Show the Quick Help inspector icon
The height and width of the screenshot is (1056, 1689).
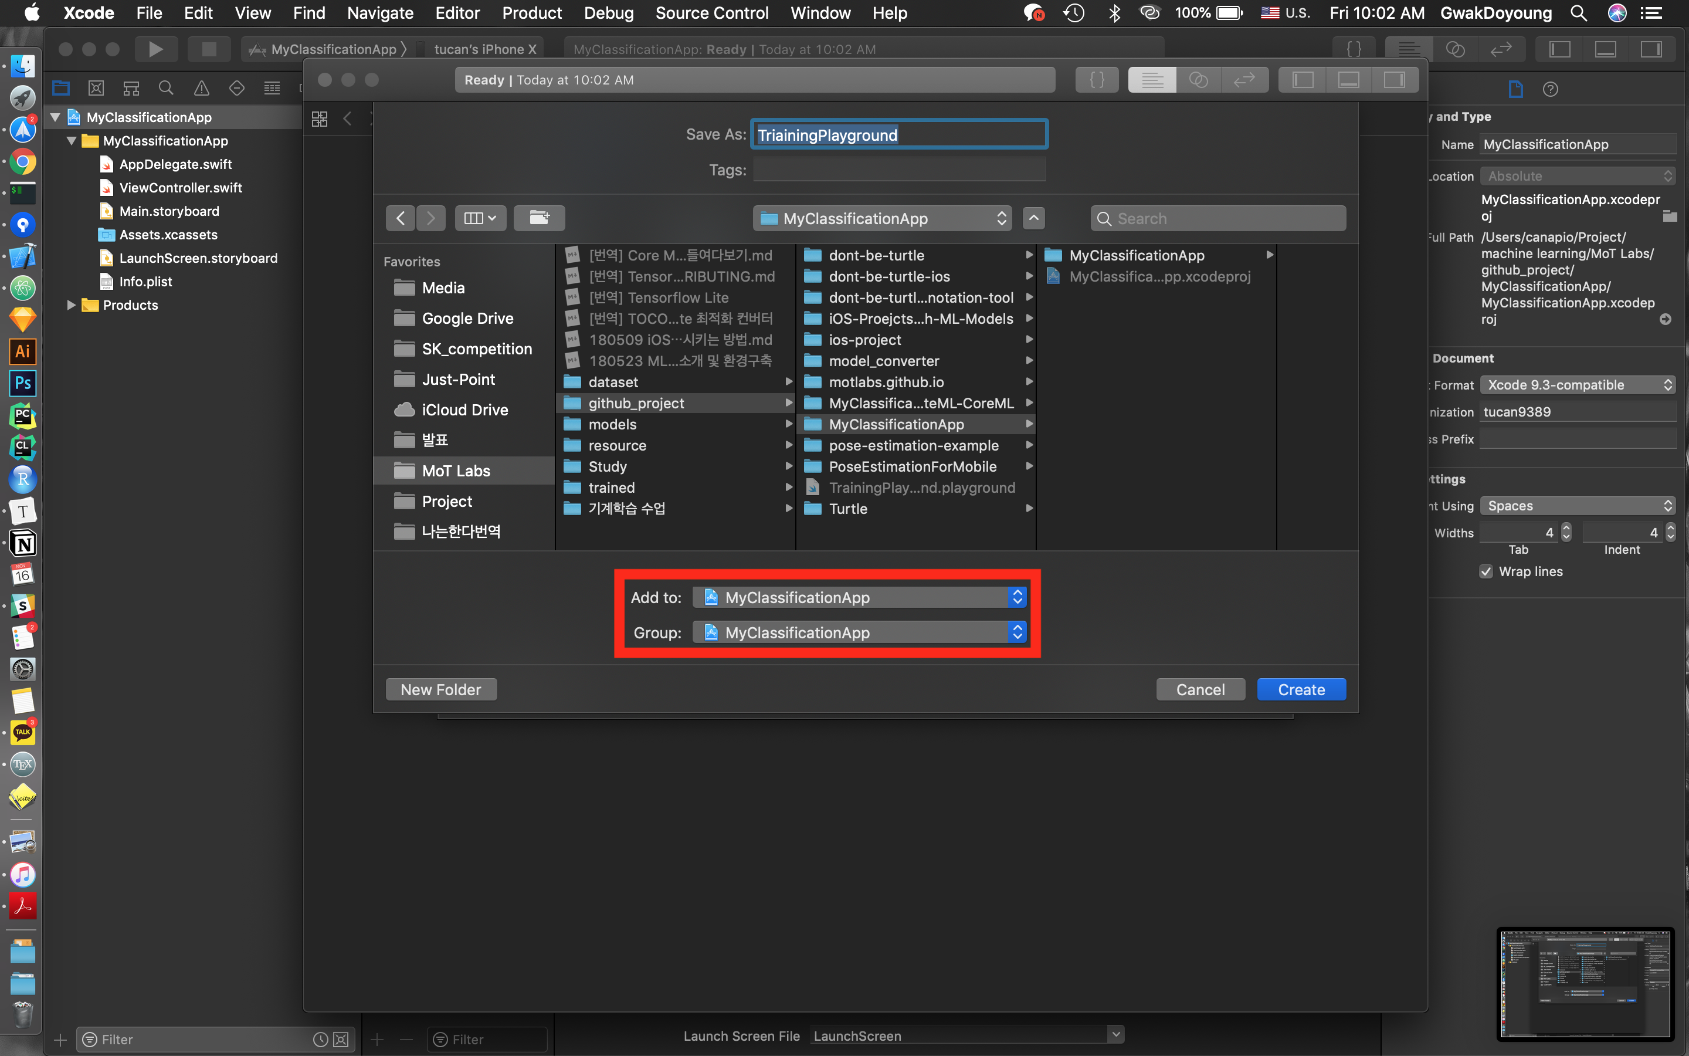(x=1550, y=89)
